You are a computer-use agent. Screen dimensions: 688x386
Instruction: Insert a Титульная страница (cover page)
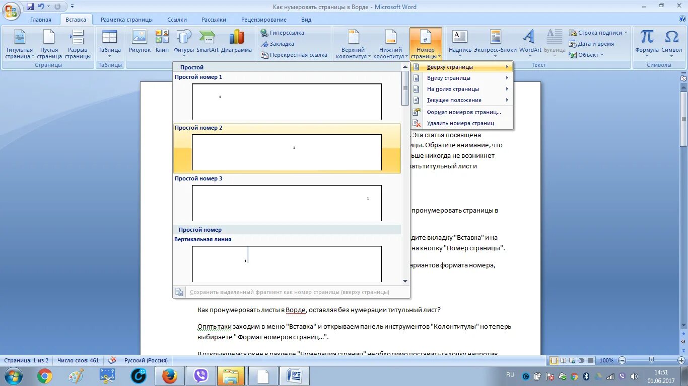coord(19,44)
